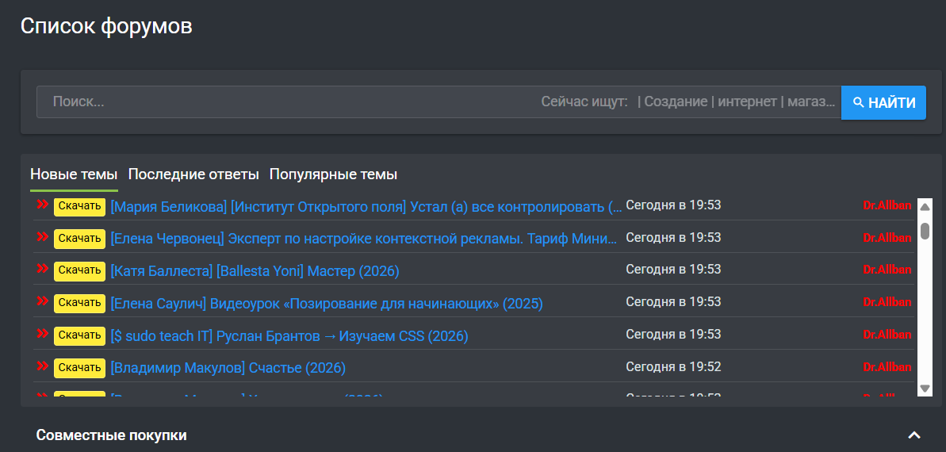The image size is (946, 452).
Task: Collapse the Совместные покупки section chevron
Action: (x=914, y=435)
